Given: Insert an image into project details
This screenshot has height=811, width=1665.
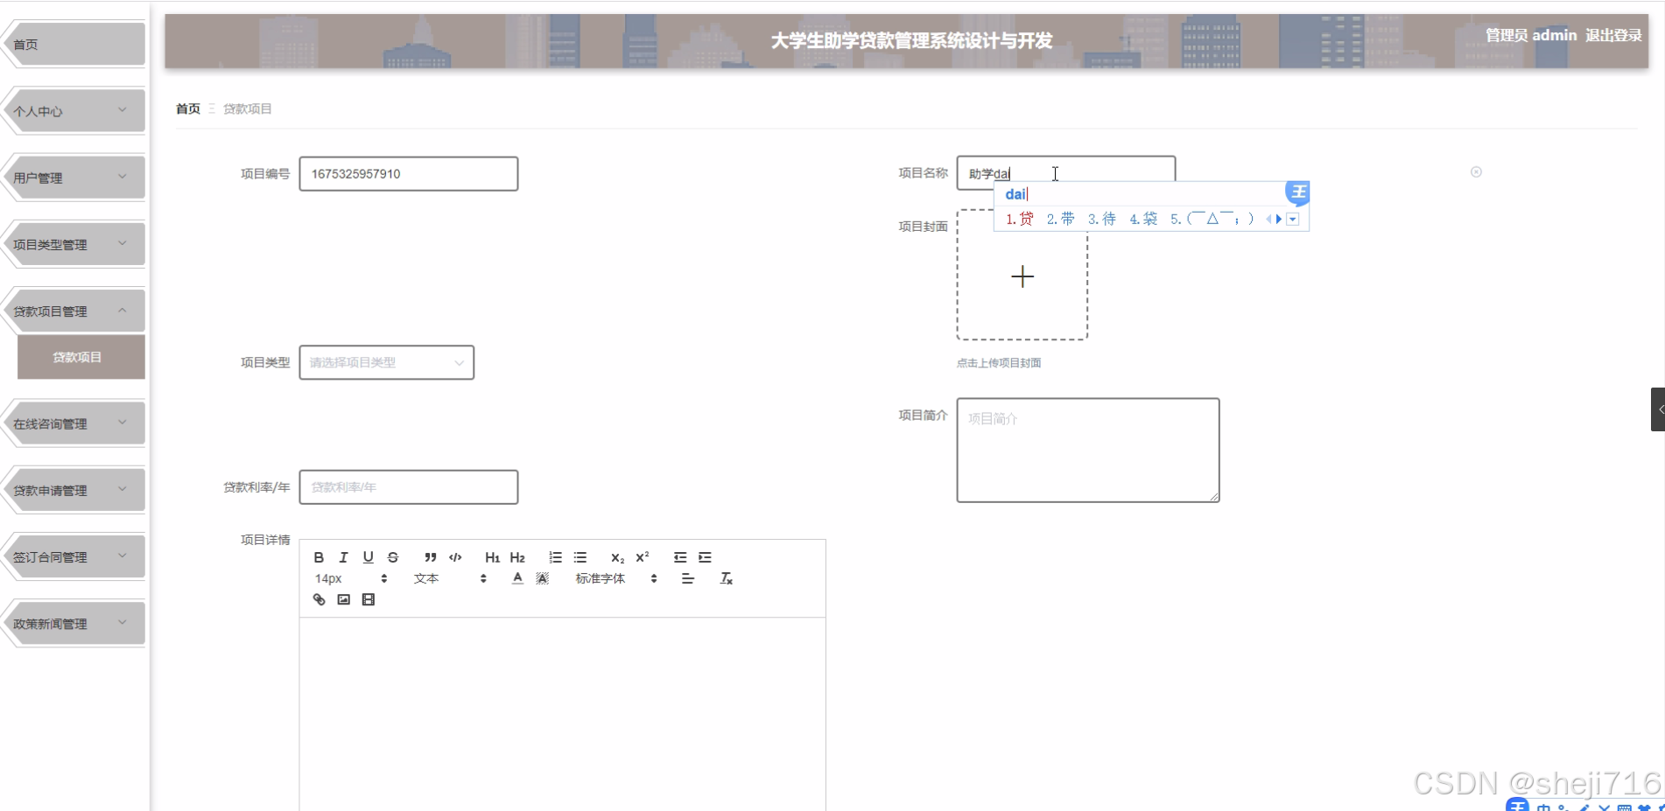Looking at the screenshot, I should coord(343,599).
